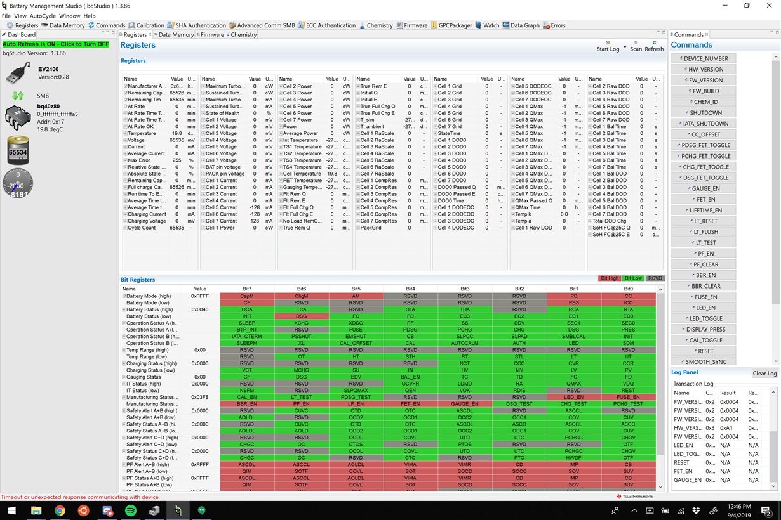Open the Registers toolbar view
Image resolution: width=781 pixels, height=520 pixels.
pos(23,25)
